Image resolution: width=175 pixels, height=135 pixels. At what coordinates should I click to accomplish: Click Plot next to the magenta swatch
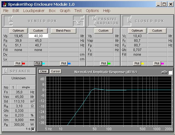pyautogui.click(x=157, y=64)
